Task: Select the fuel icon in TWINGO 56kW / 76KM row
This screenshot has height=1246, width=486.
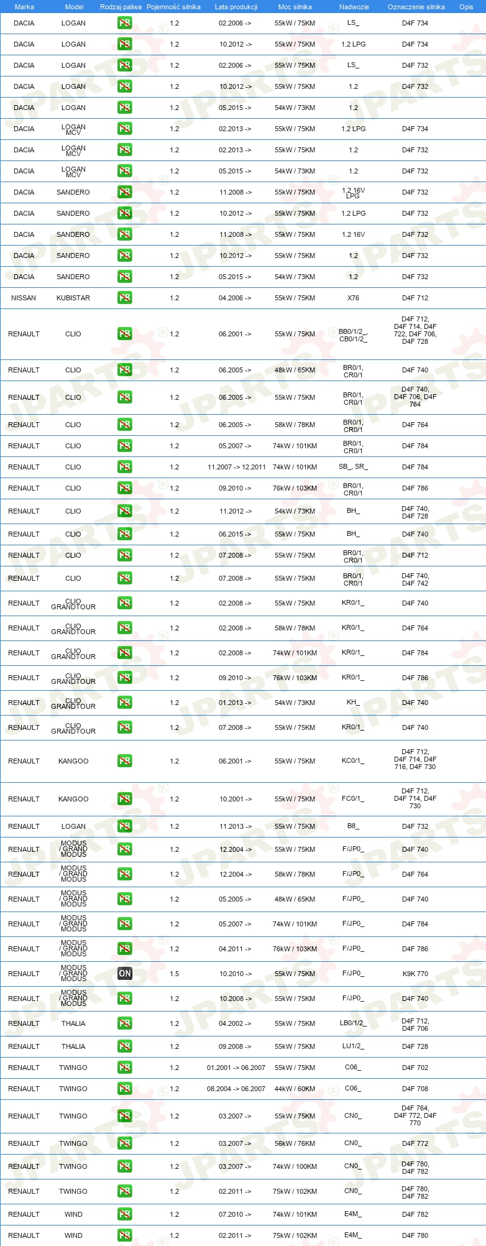Action: pos(125,1143)
